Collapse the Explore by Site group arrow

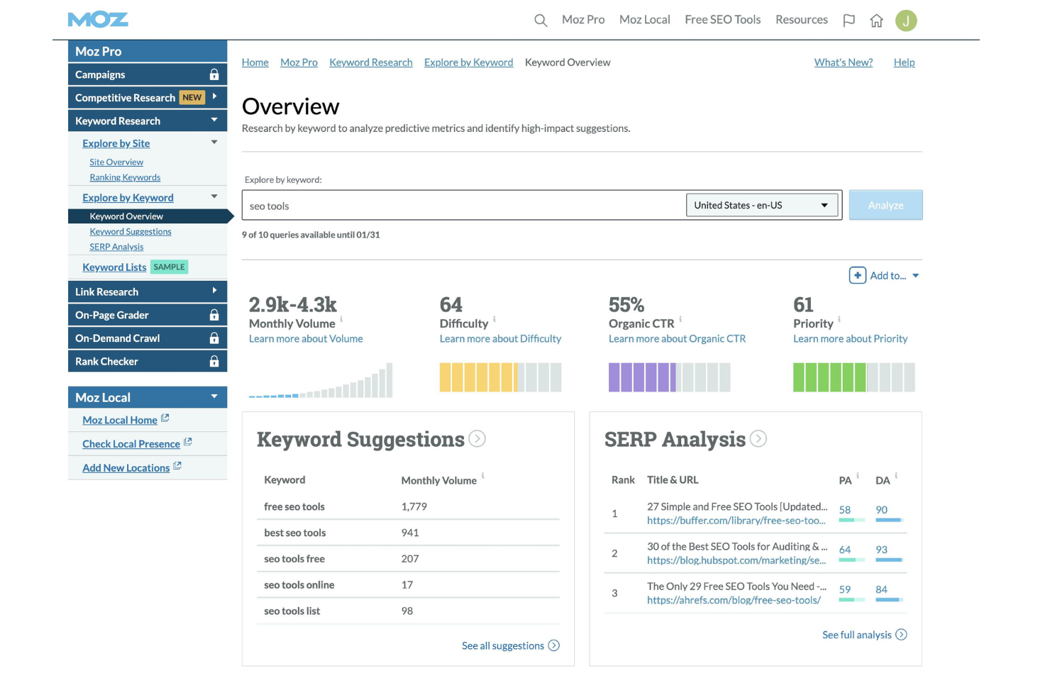point(214,142)
